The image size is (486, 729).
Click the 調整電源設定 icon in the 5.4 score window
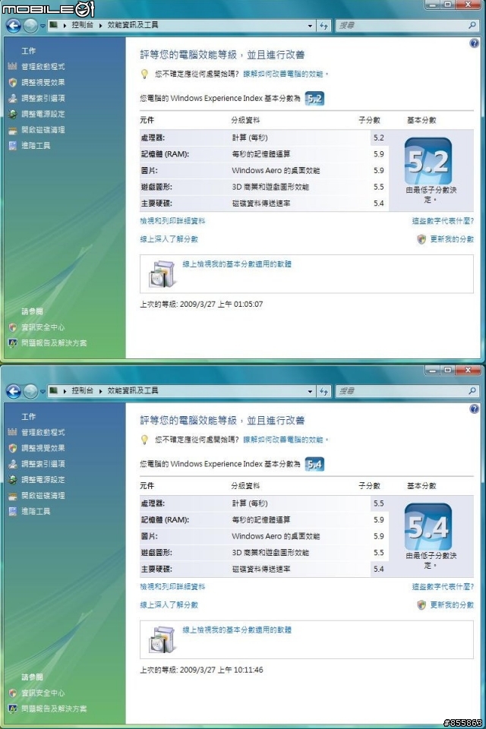pyautogui.click(x=13, y=480)
